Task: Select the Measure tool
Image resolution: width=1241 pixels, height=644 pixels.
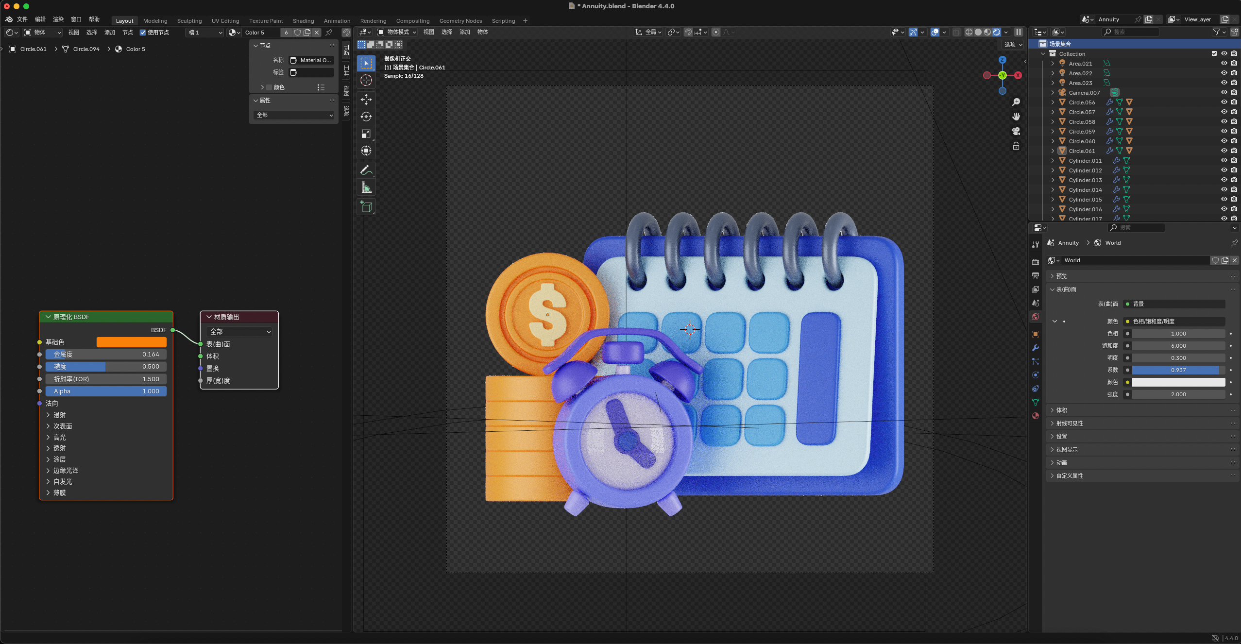Action: tap(366, 187)
